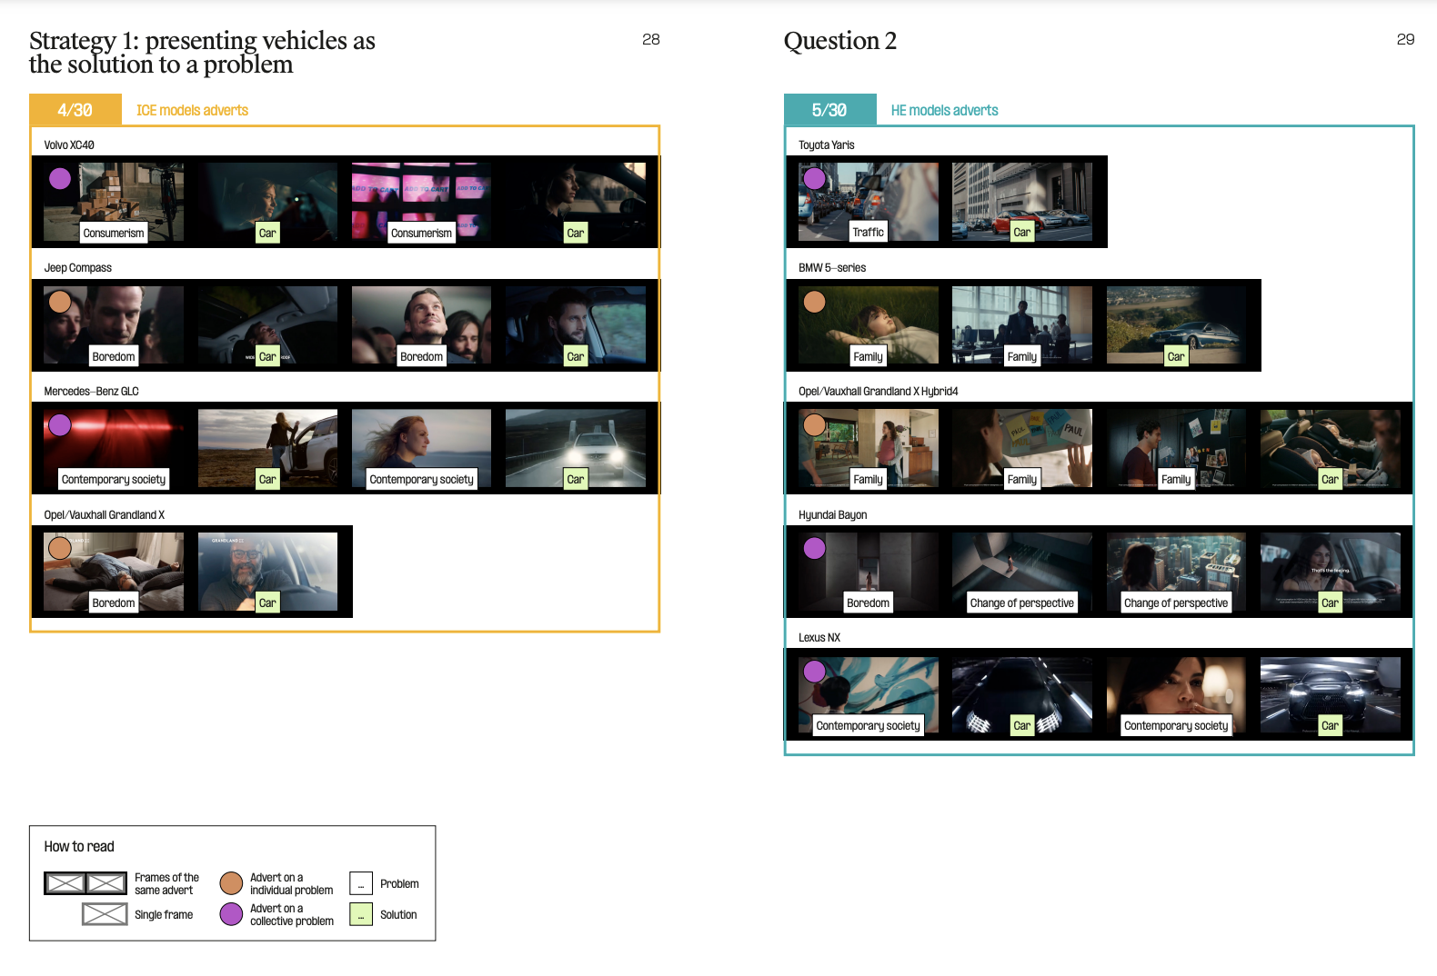
Task: Click the Jeep Compass model name
Action: tap(78, 267)
